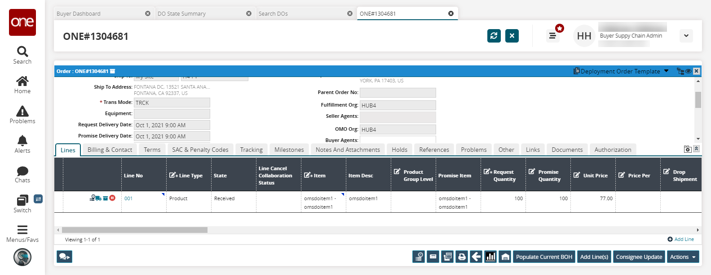Screen dimensions: 711x275
Task: Open Alerts bell in the left sidebar
Action: click(x=22, y=144)
